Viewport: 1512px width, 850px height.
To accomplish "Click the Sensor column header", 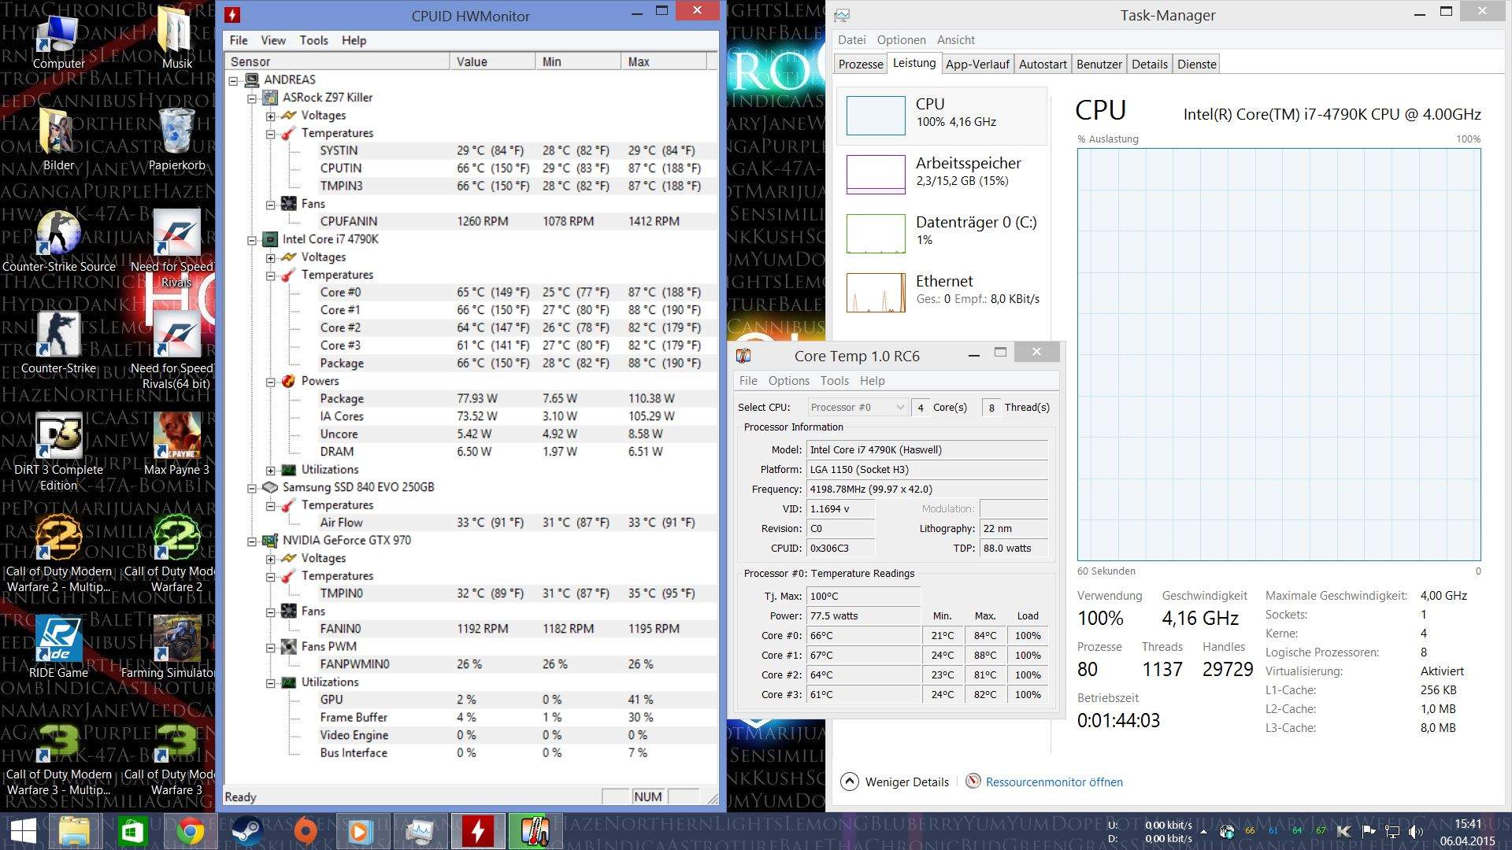I will point(337,61).
